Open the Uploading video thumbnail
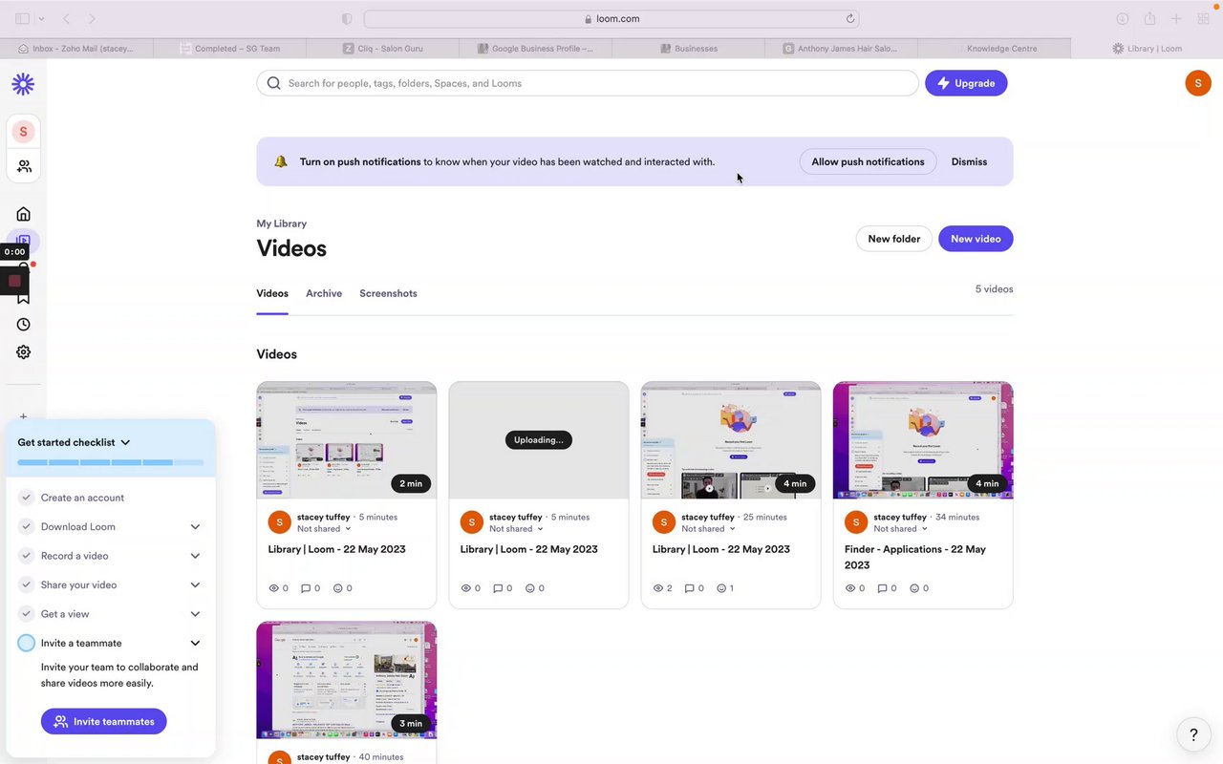1223x764 pixels. (539, 440)
